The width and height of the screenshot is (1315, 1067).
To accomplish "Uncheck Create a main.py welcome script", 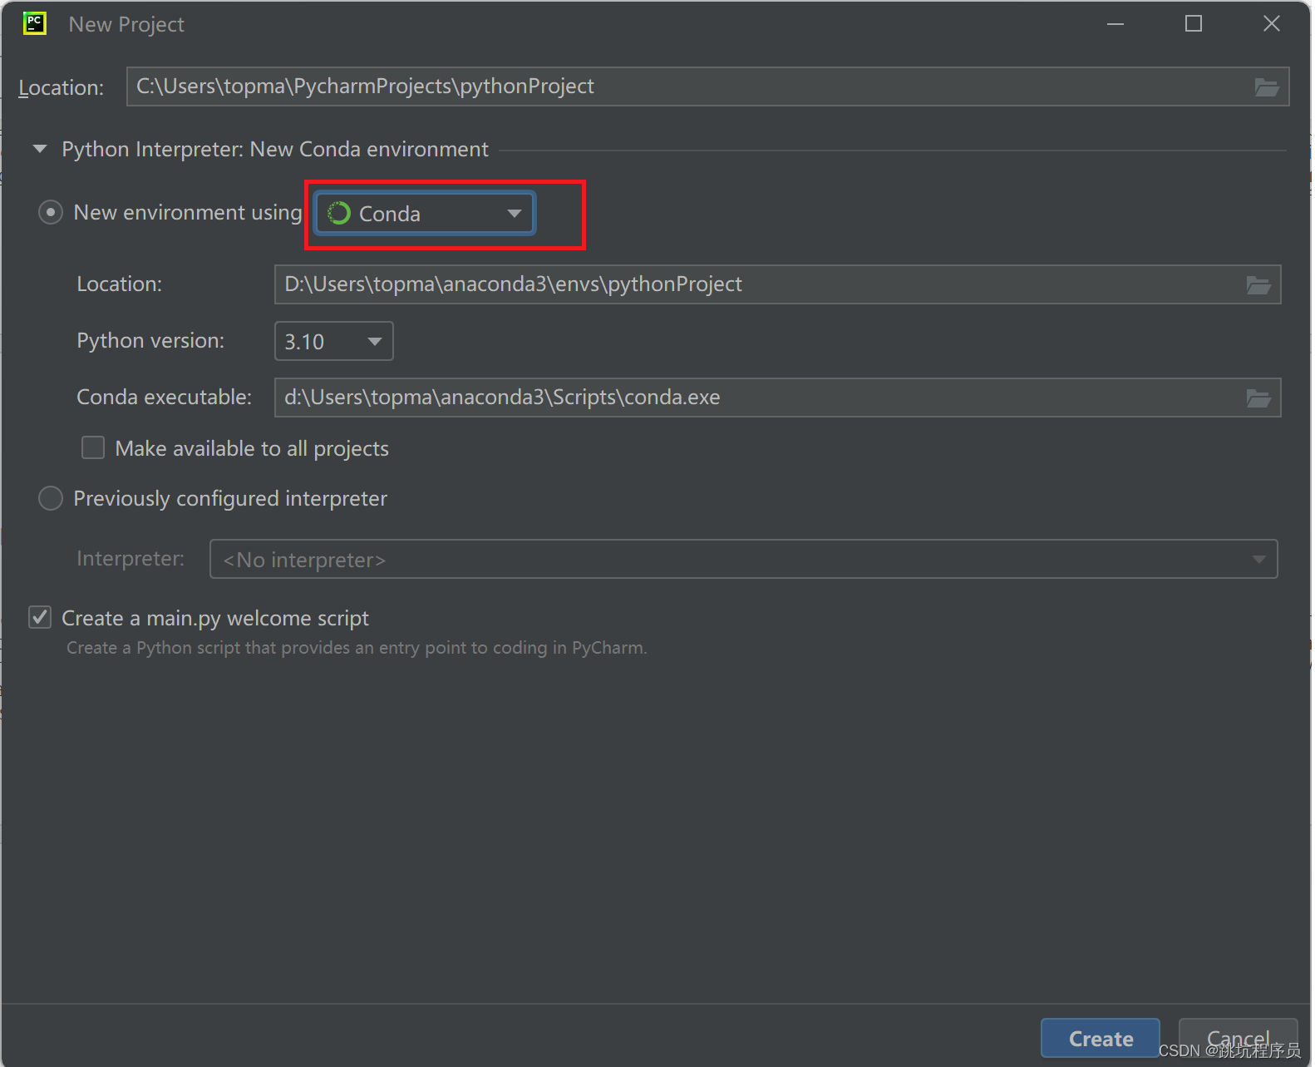I will pos(40,618).
